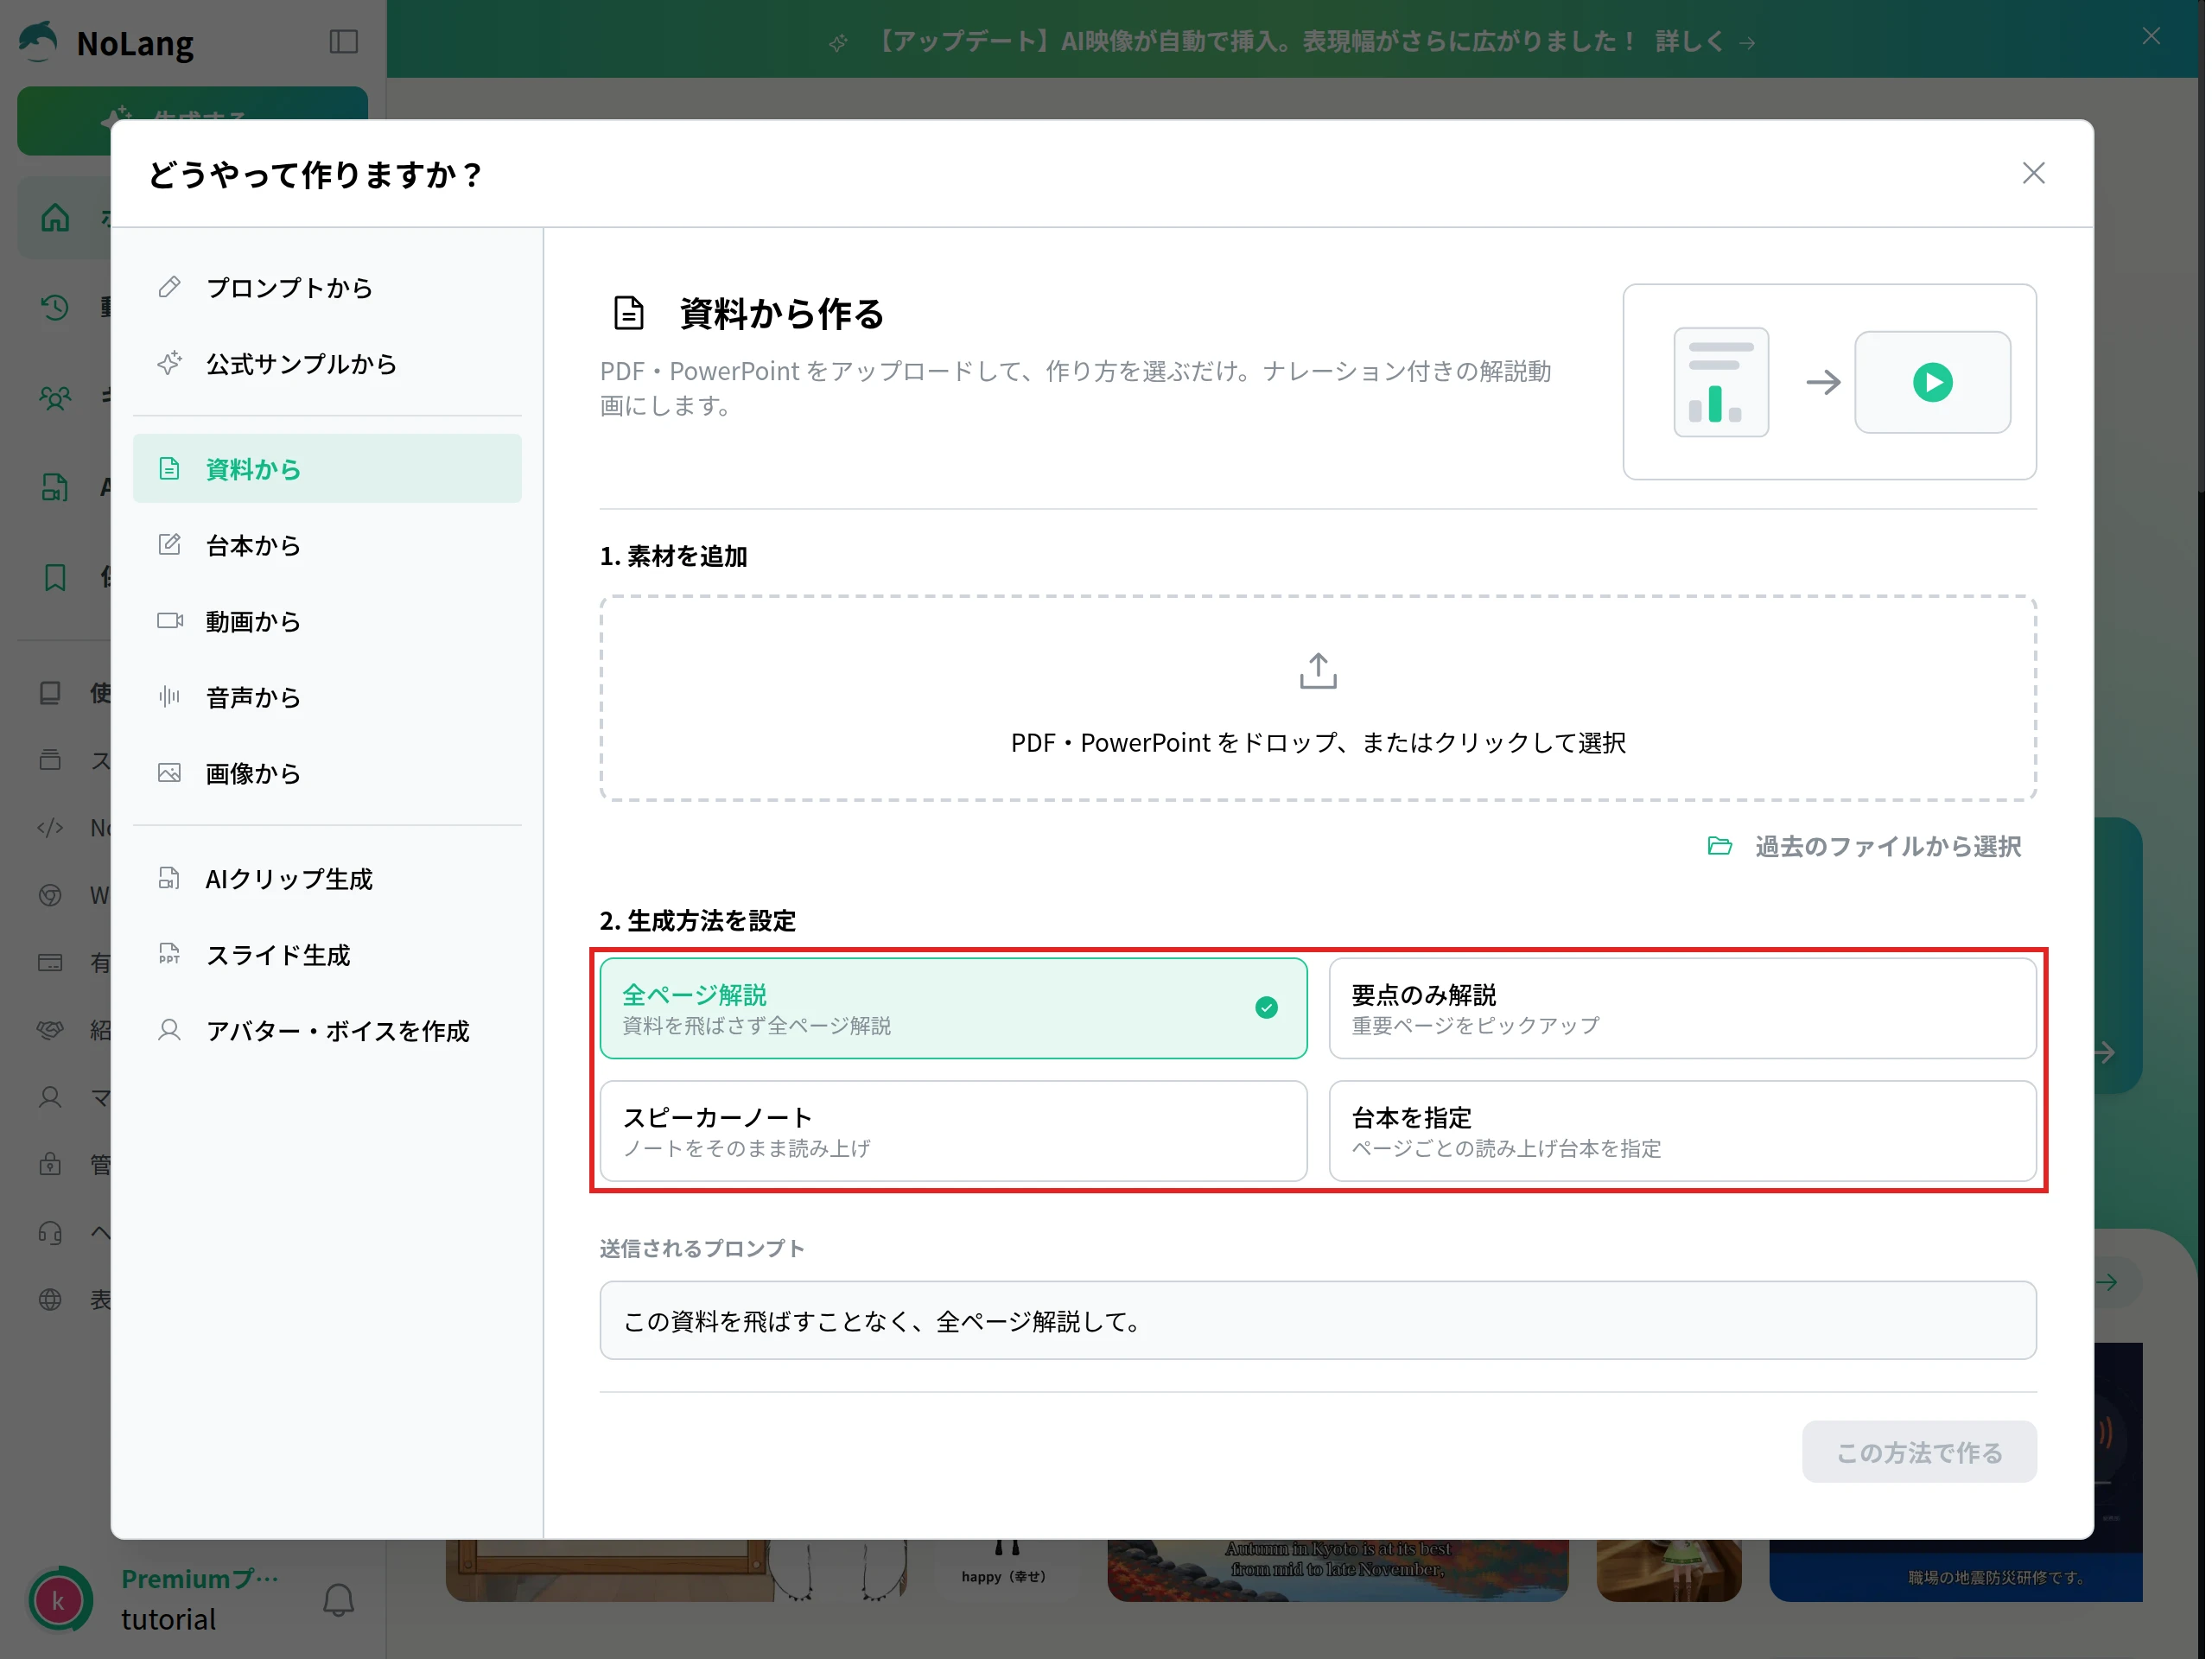The height and width of the screenshot is (1659, 2212).
Task: Choose 音声から in the left list
Action: (327, 697)
